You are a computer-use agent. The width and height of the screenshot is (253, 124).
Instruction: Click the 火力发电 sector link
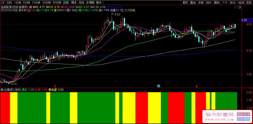coord(130,10)
